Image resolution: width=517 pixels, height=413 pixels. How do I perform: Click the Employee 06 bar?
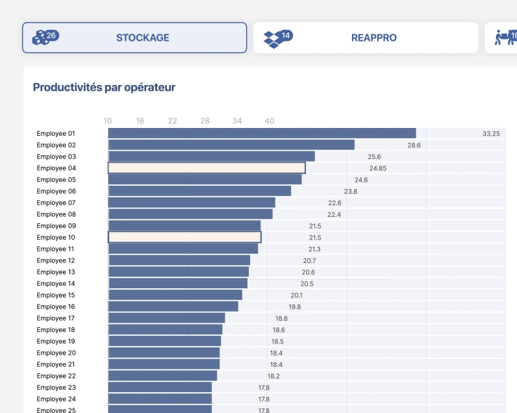coord(200,191)
